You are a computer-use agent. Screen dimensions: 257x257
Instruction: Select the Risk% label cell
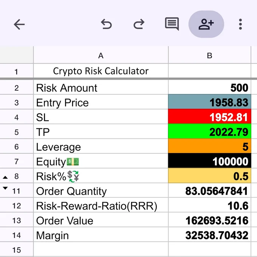(x=101, y=175)
